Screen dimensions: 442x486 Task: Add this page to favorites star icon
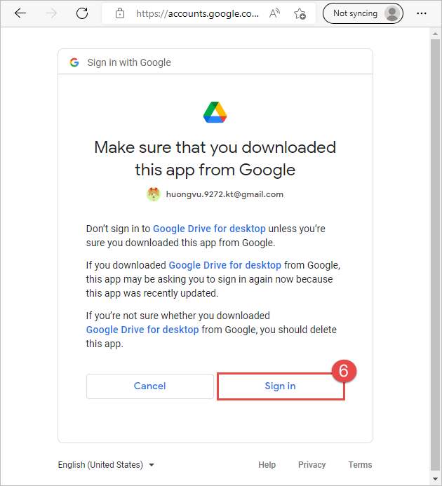point(300,13)
